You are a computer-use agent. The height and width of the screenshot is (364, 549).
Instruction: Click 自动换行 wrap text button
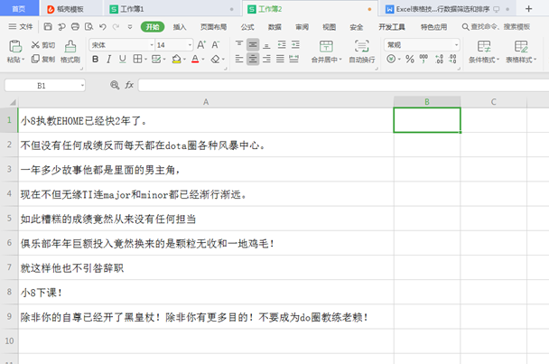[362, 51]
